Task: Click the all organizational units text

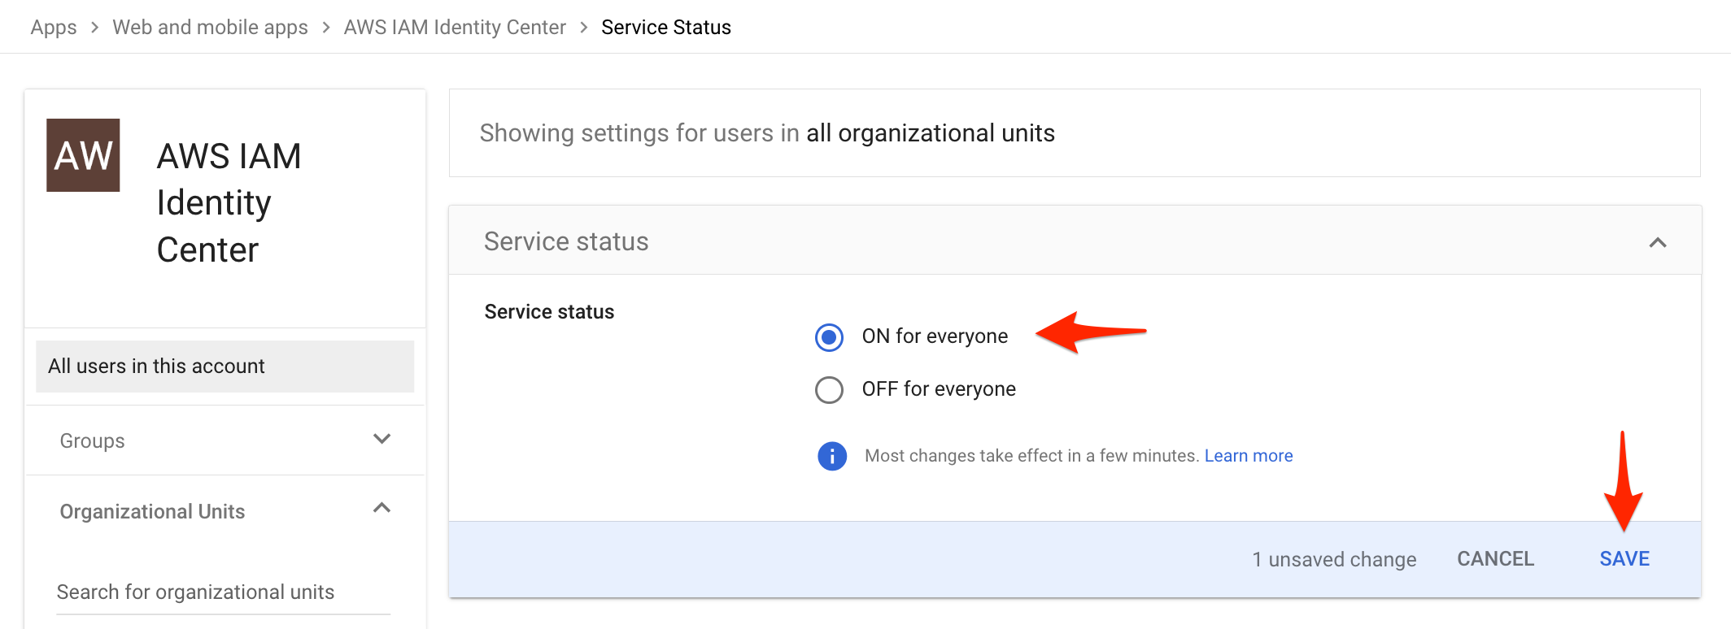Action: (x=931, y=133)
